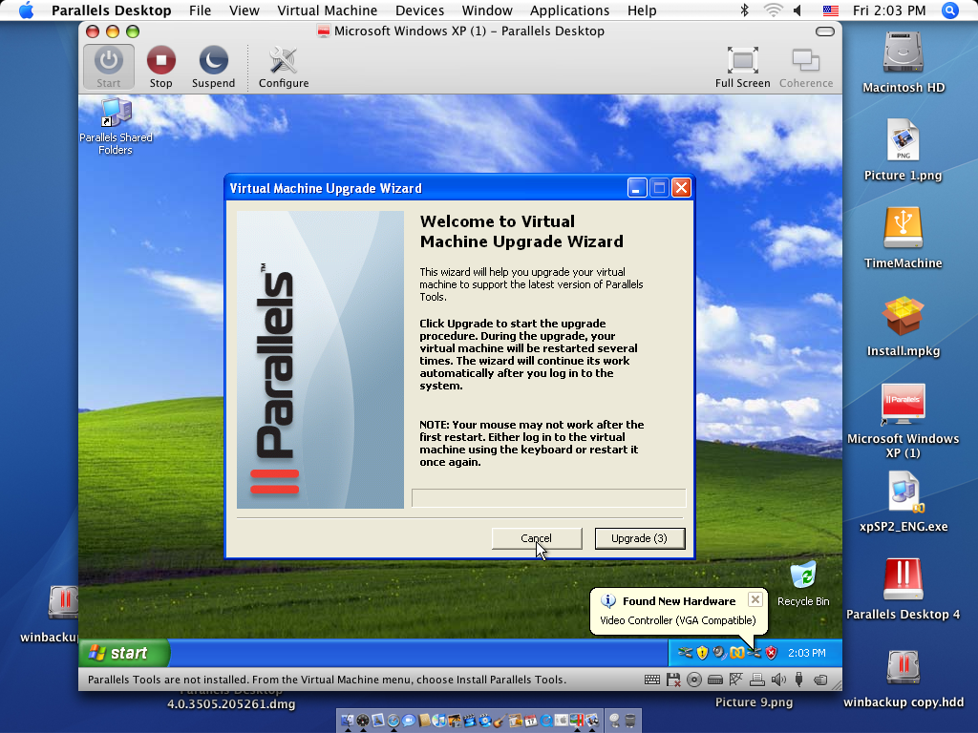This screenshot has width=978, height=733.
Task: Dismiss the Found New Hardware balloon
Action: [755, 599]
